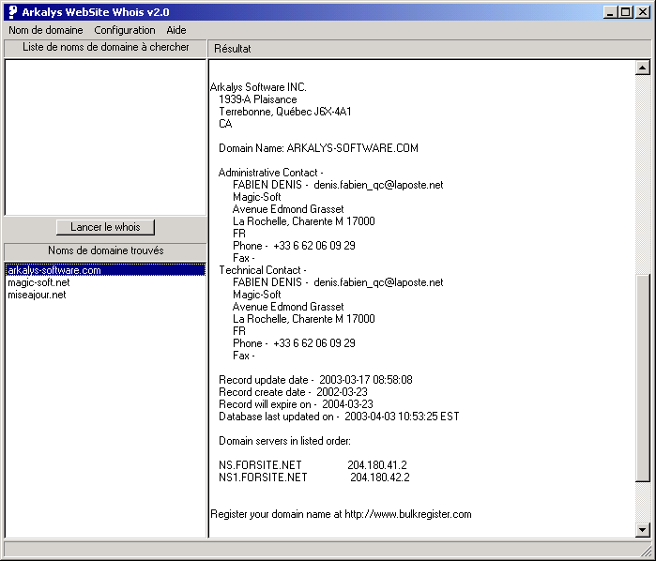Maximize the Arkalys WebSite Whois window

[625, 12]
